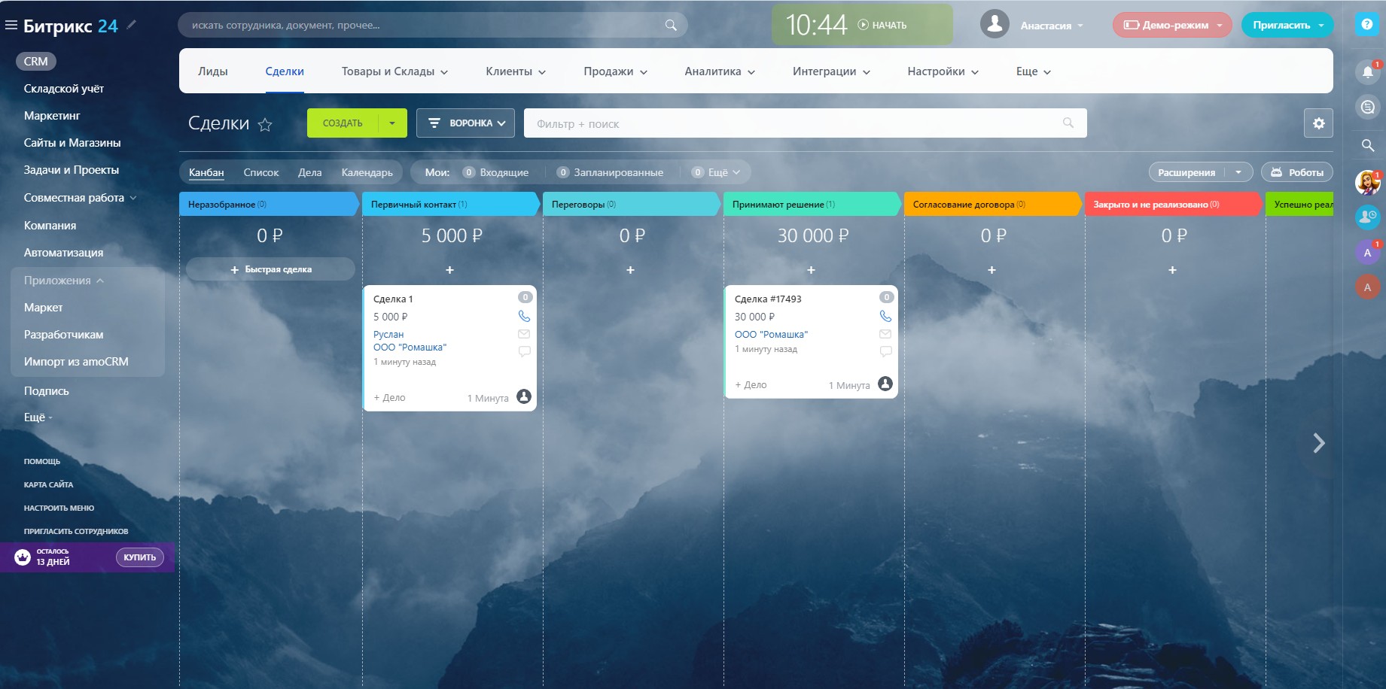Click the chat icon on Сделка 1 card
1386x689 pixels.
pyautogui.click(x=524, y=351)
